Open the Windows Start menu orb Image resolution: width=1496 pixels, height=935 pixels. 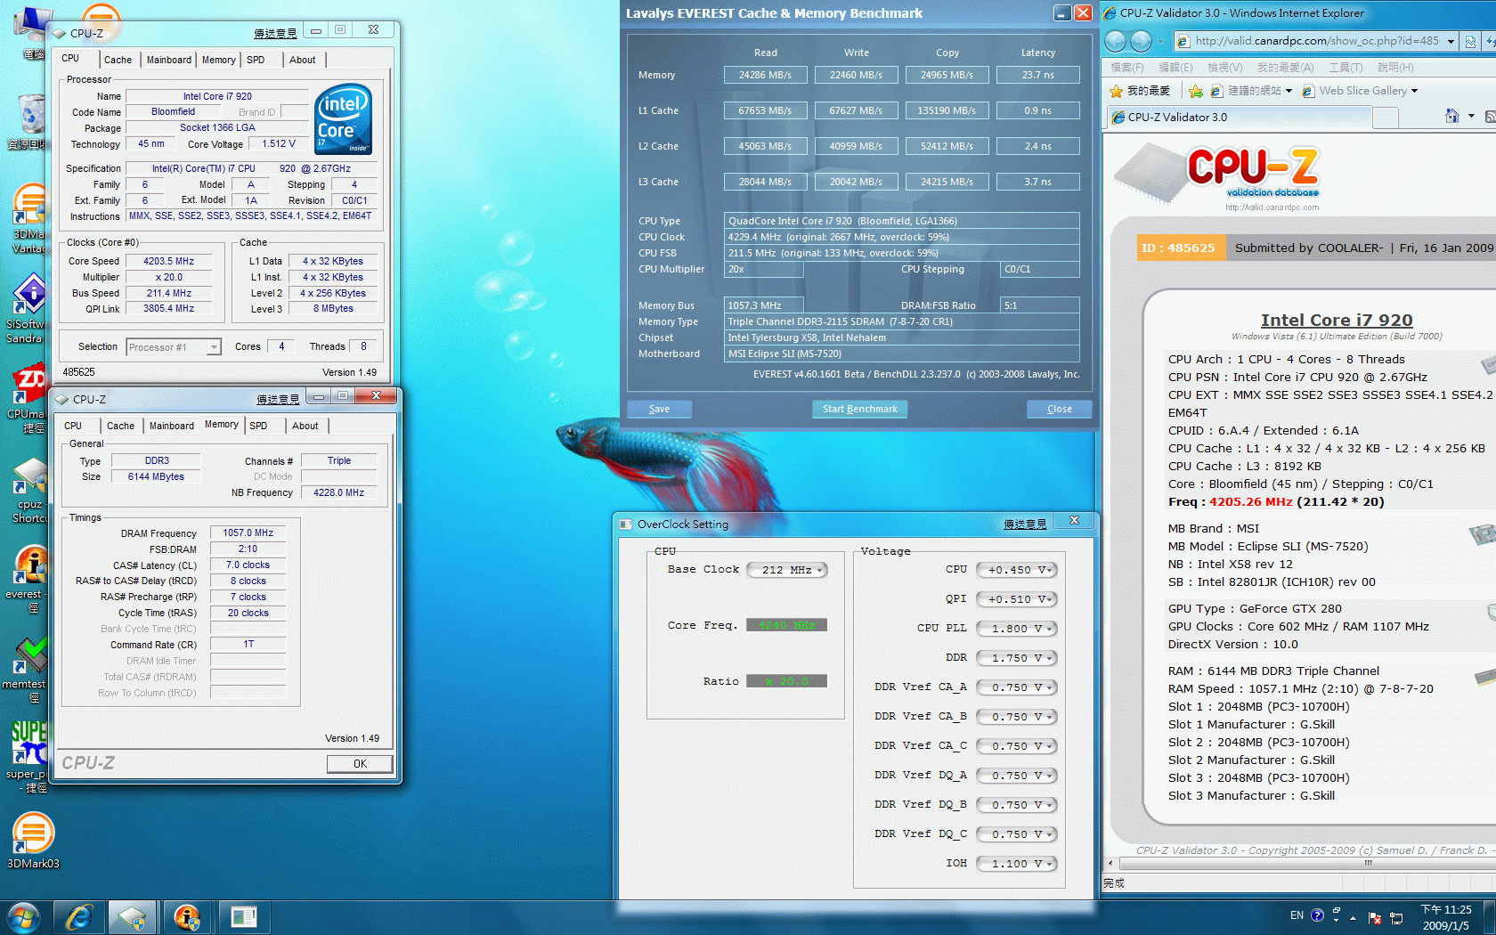click(x=23, y=917)
